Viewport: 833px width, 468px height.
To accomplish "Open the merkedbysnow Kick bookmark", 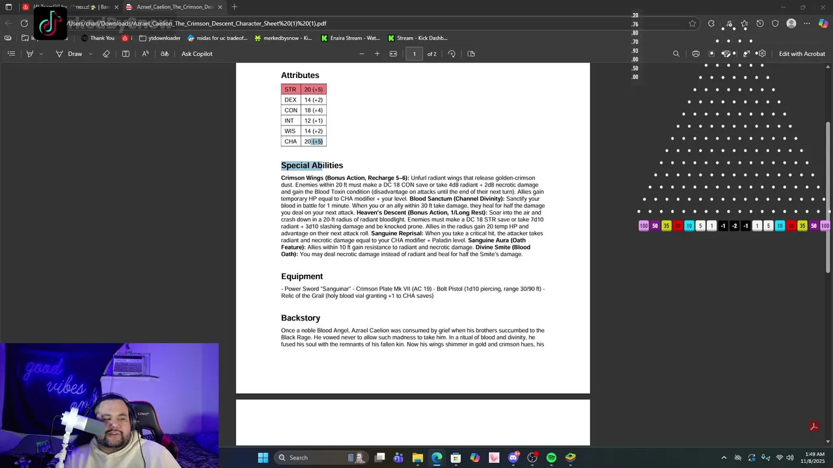I will 283,38.
